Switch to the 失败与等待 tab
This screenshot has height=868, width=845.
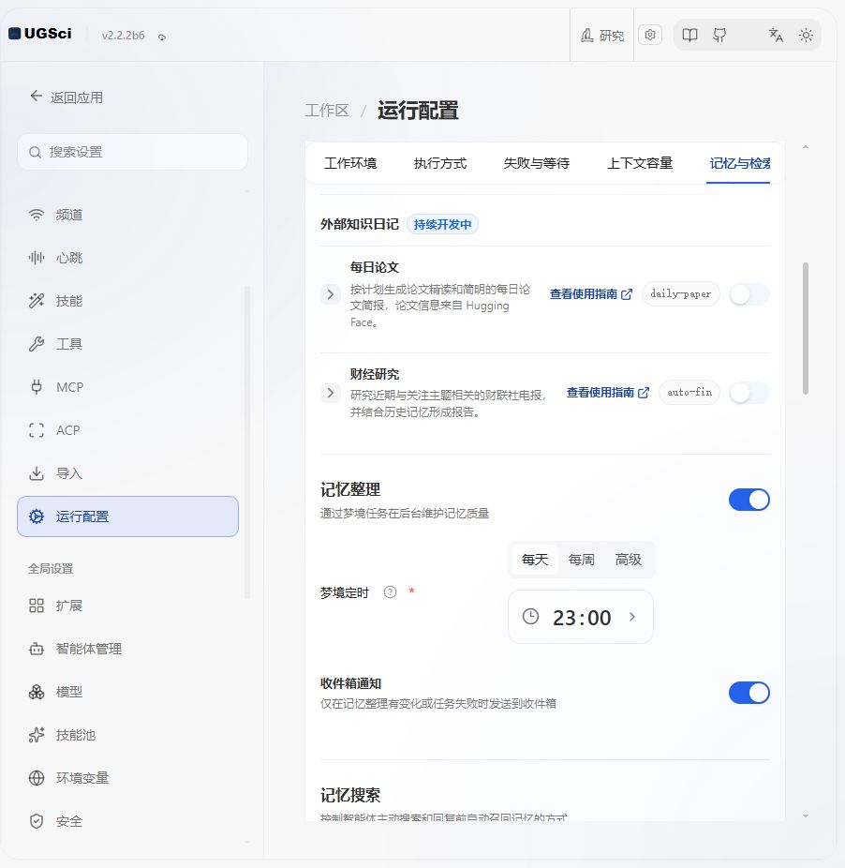(x=536, y=163)
